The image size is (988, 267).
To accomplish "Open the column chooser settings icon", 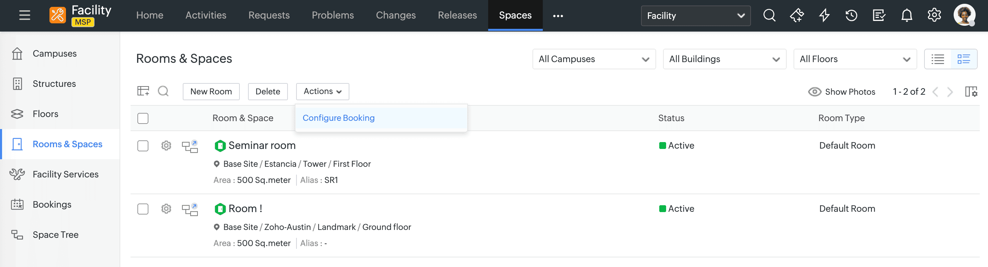I will (971, 92).
